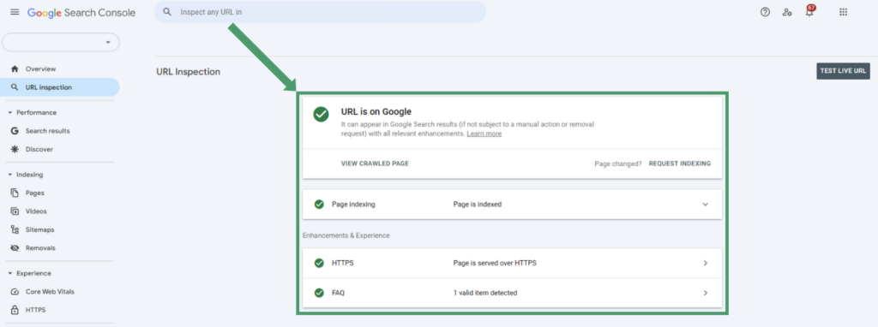Open the hamburger main menu
The image size is (878, 327).
[15, 12]
